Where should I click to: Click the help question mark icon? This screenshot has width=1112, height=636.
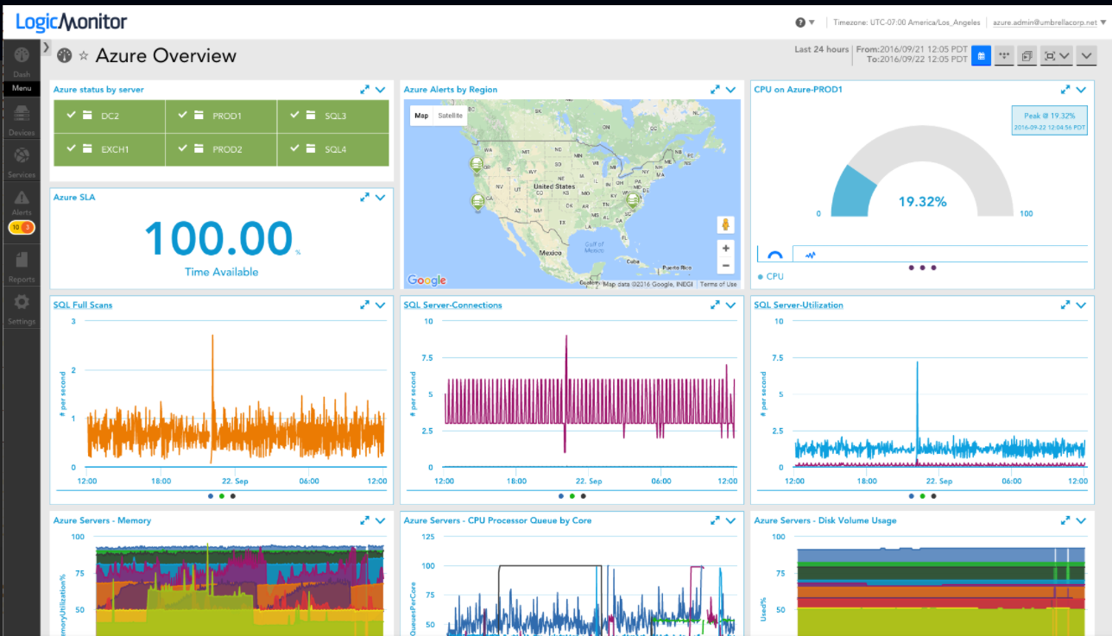tap(800, 22)
